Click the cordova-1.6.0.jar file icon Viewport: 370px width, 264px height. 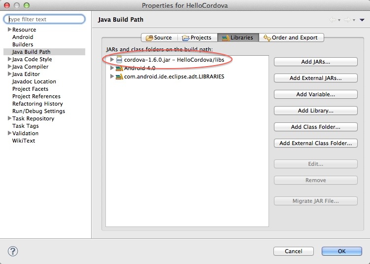pos(119,60)
